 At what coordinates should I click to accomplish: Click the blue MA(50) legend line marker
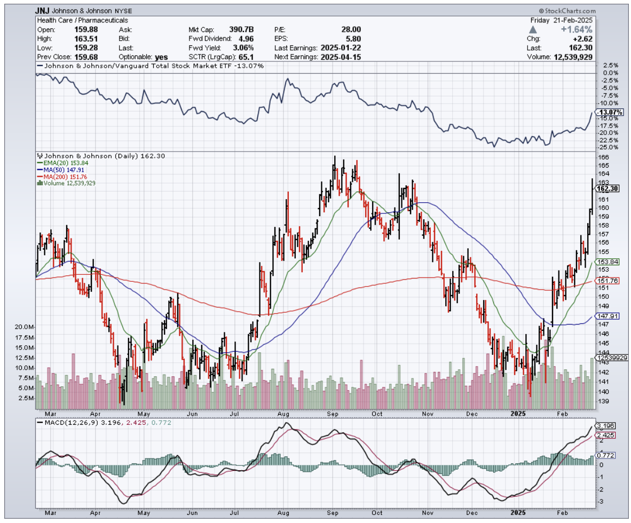coord(39,170)
